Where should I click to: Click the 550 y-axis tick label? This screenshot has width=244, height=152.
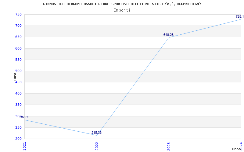(18, 60)
